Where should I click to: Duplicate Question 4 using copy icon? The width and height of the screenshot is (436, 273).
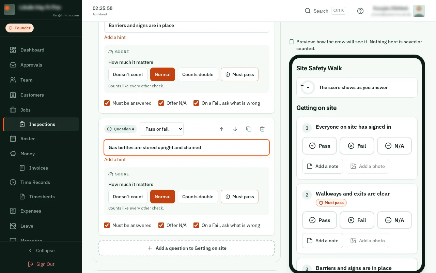coord(249,129)
